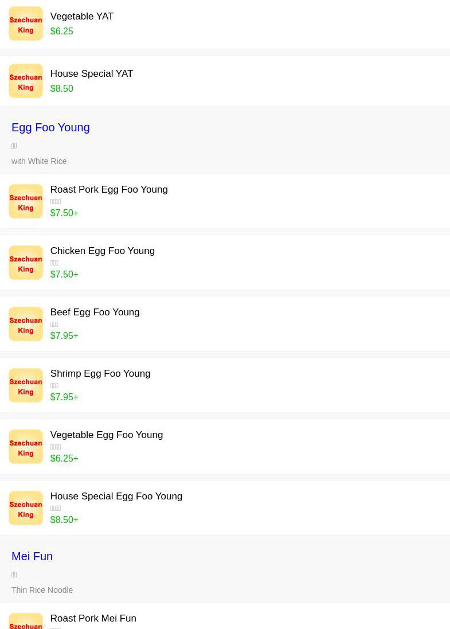
Task: Open Roast Pork Egg Foo Young title
Action: tap(109, 190)
